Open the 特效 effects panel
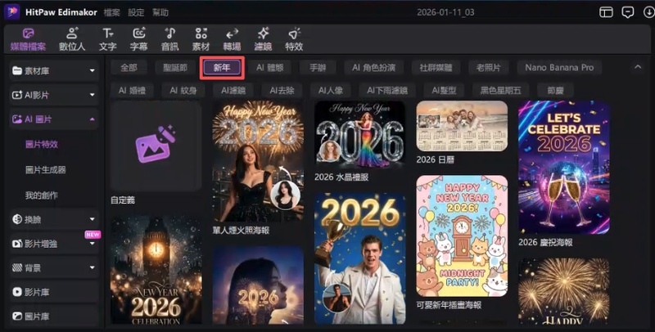 (x=294, y=38)
